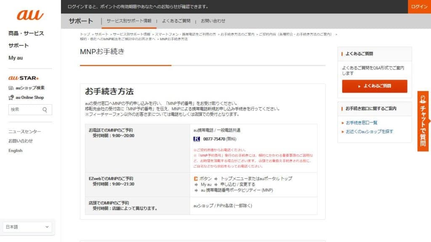Click the search magnifier icon
The image size is (431, 242).
[x=45, y=110]
